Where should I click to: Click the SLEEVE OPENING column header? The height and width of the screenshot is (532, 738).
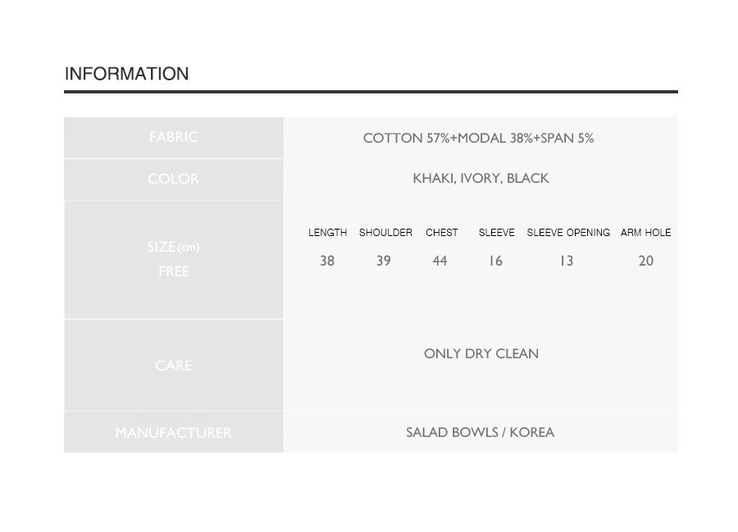coord(568,232)
